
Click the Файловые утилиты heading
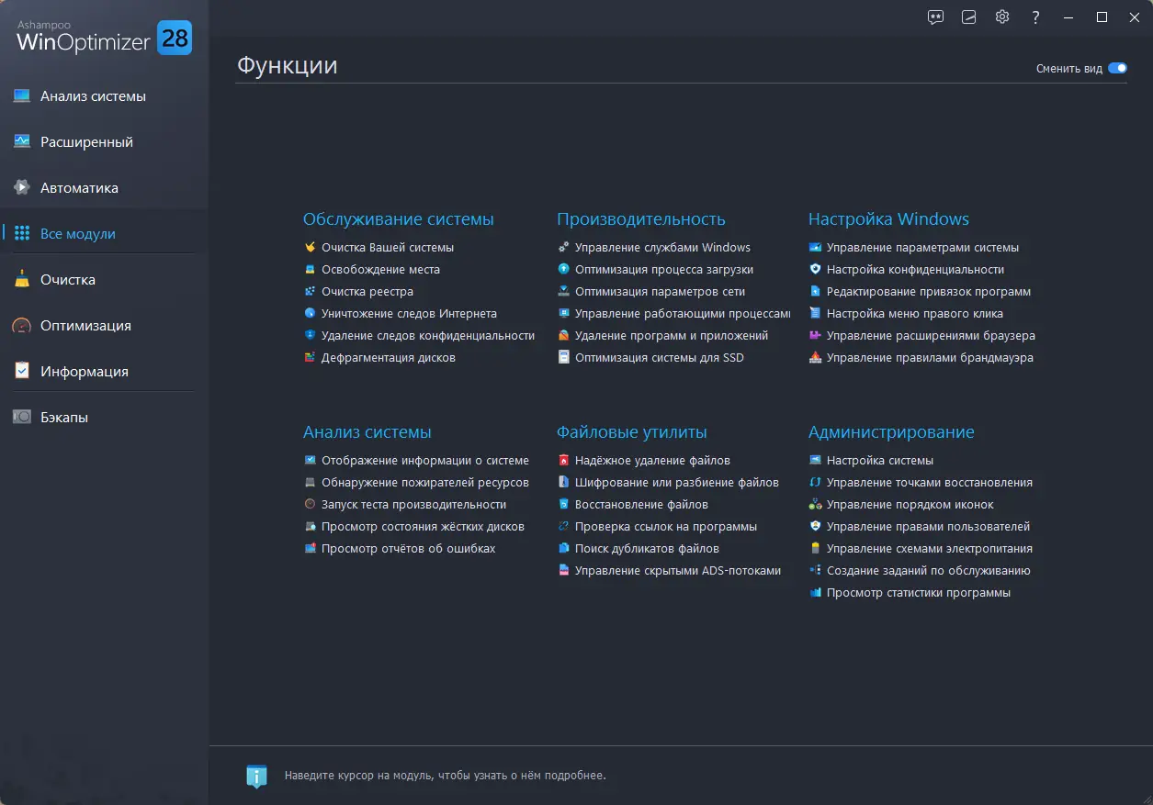coord(632,432)
